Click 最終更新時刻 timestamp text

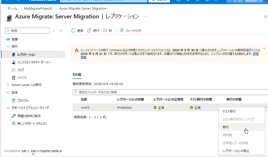click(x=98, y=84)
